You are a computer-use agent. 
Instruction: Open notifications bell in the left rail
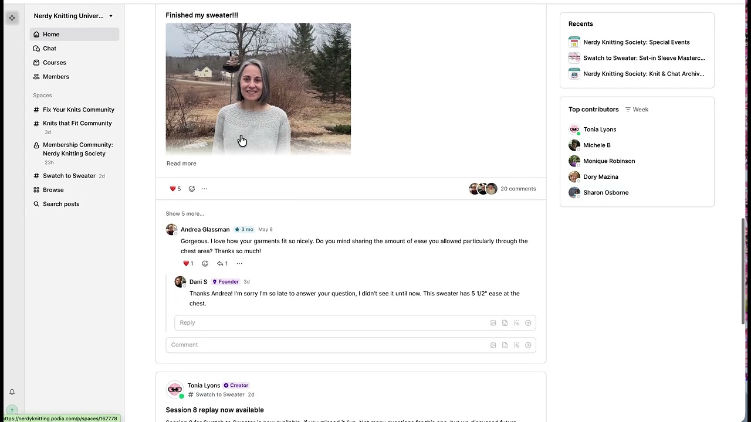coord(12,392)
